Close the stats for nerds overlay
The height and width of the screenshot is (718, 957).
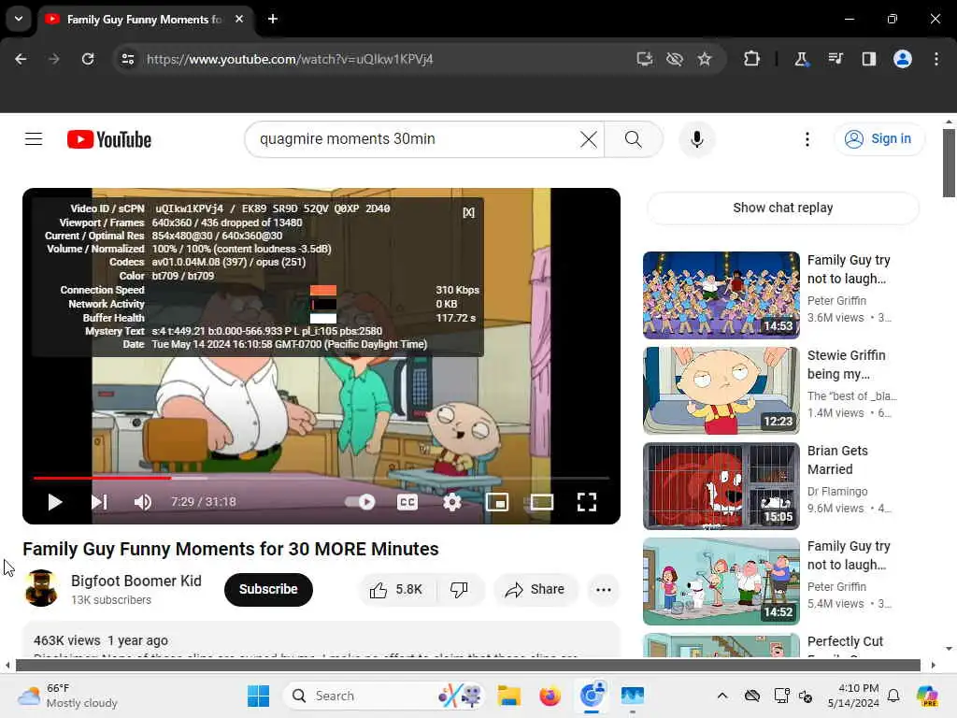tap(468, 212)
